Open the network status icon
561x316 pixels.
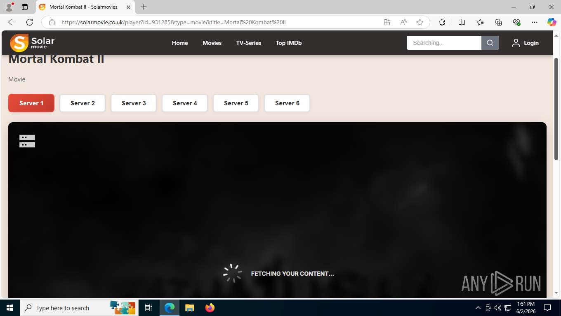[508, 308]
